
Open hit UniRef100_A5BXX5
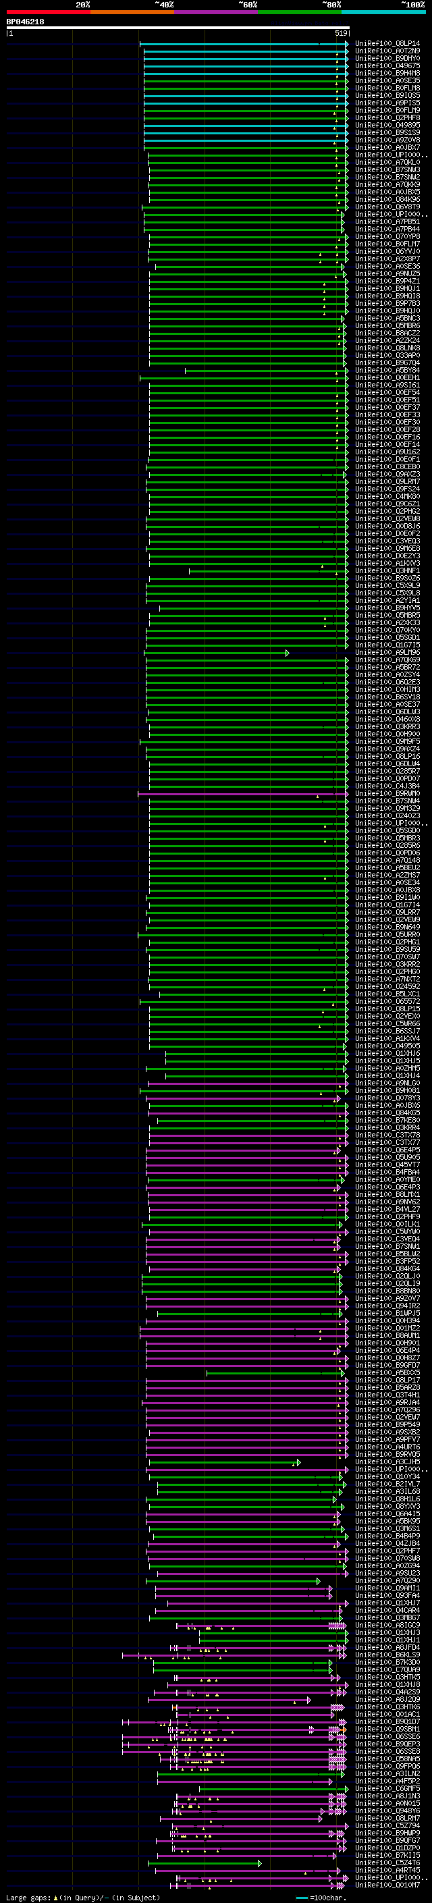(x=387, y=1373)
